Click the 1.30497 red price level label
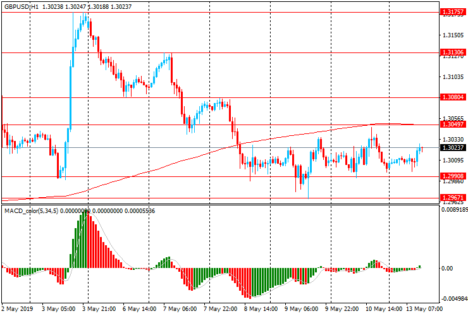 tap(453, 125)
